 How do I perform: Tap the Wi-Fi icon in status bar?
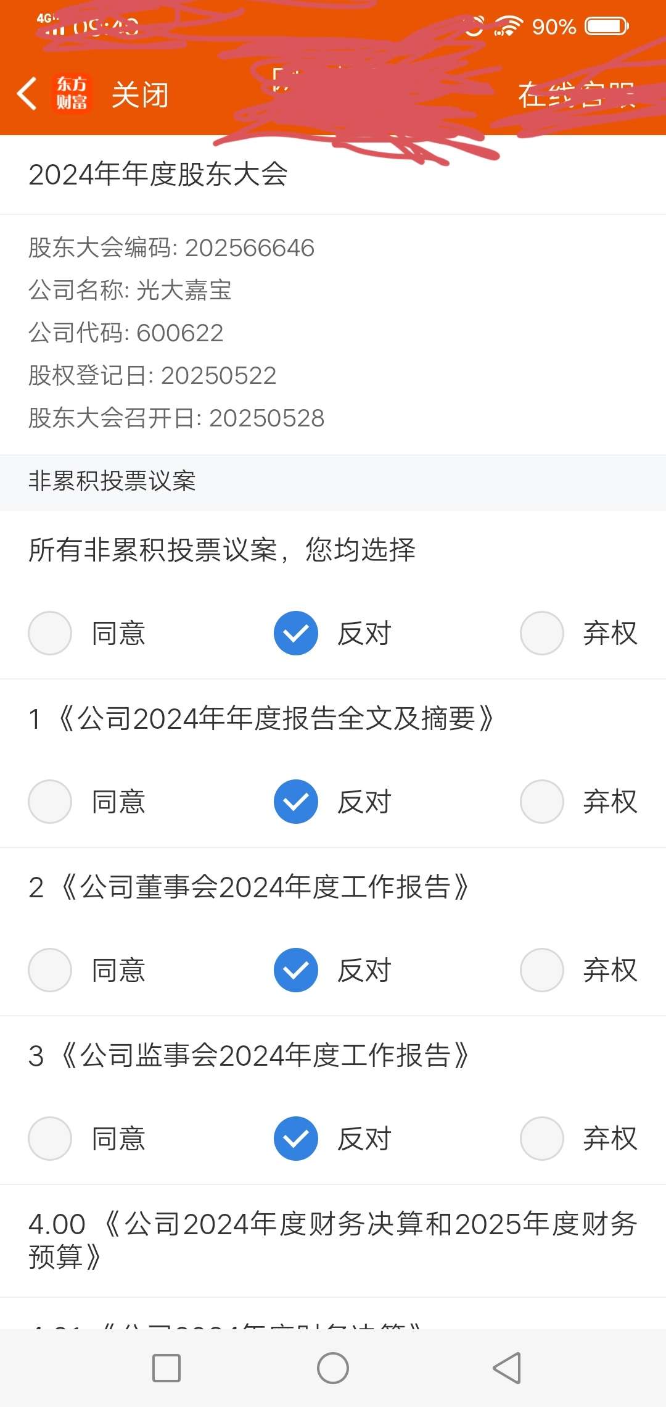tap(508, 26)
